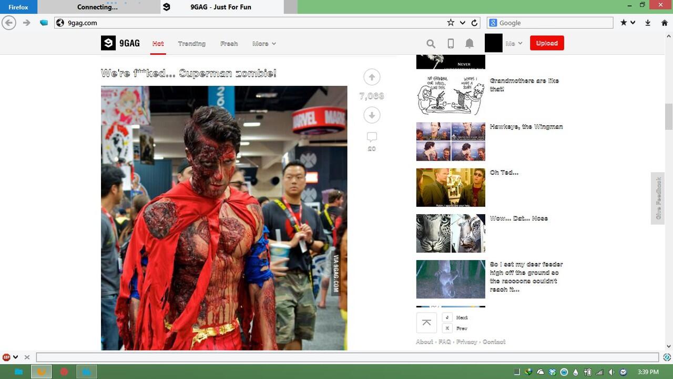Upvote the Superman zombie post
Image resolution: width=673 pixels, height=379 pixels.
coord(372,77)
